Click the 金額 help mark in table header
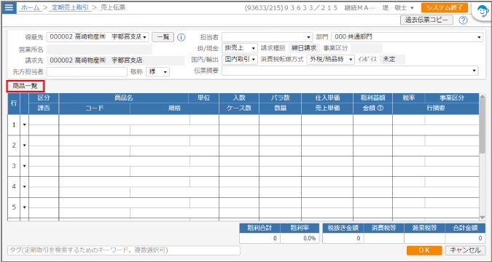 [381, 108]
